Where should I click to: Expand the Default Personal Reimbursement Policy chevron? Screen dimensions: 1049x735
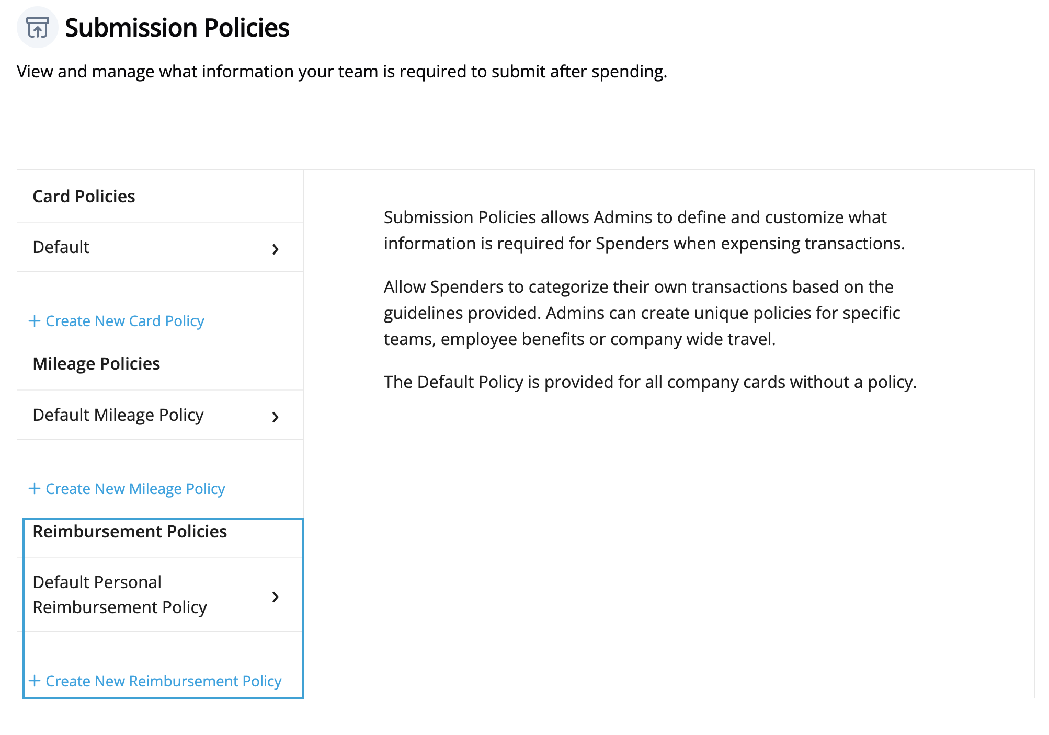click(275, 596)
